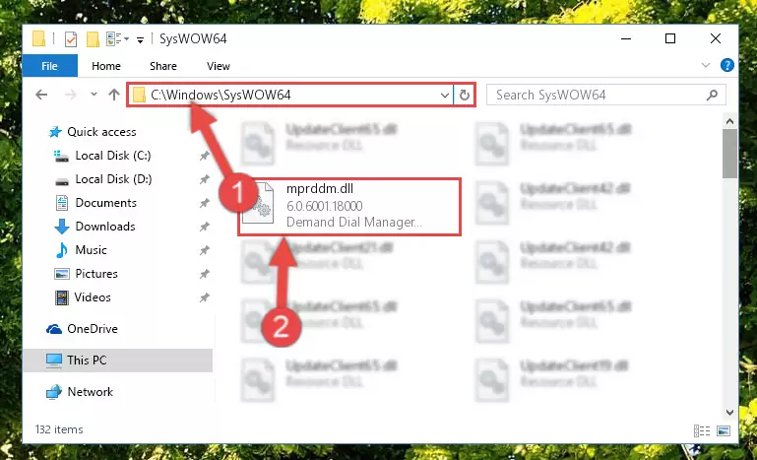The height and width of the screenshot is (460, 757).
Task: Click the pin icon next to Videos
Action: (x=205, y=297)
